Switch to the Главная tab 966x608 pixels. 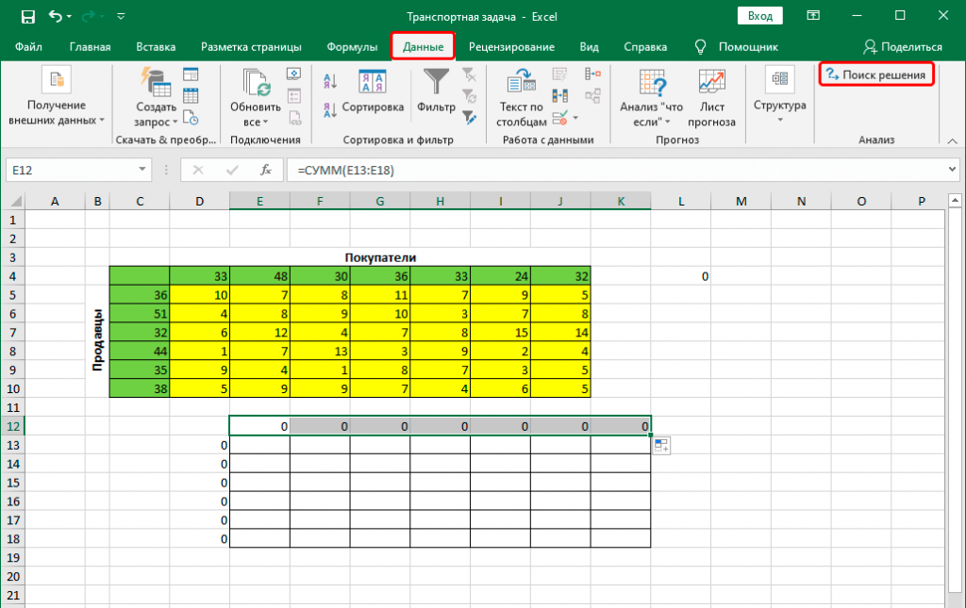(x=90, y=47)
